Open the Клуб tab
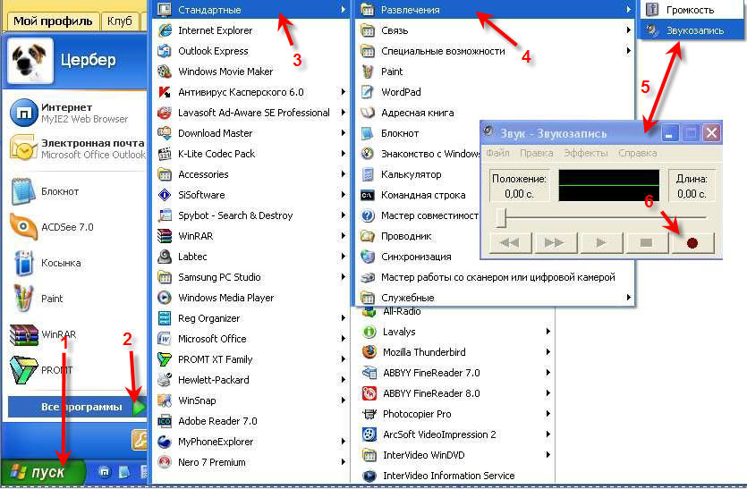This screenshot has height=489, width=747. coord(120,21)
